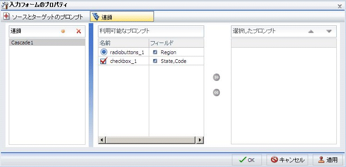346x167 pixels.
Task: Click field icon beside Region
Action: pyautogui.click(x=155, y=52)
